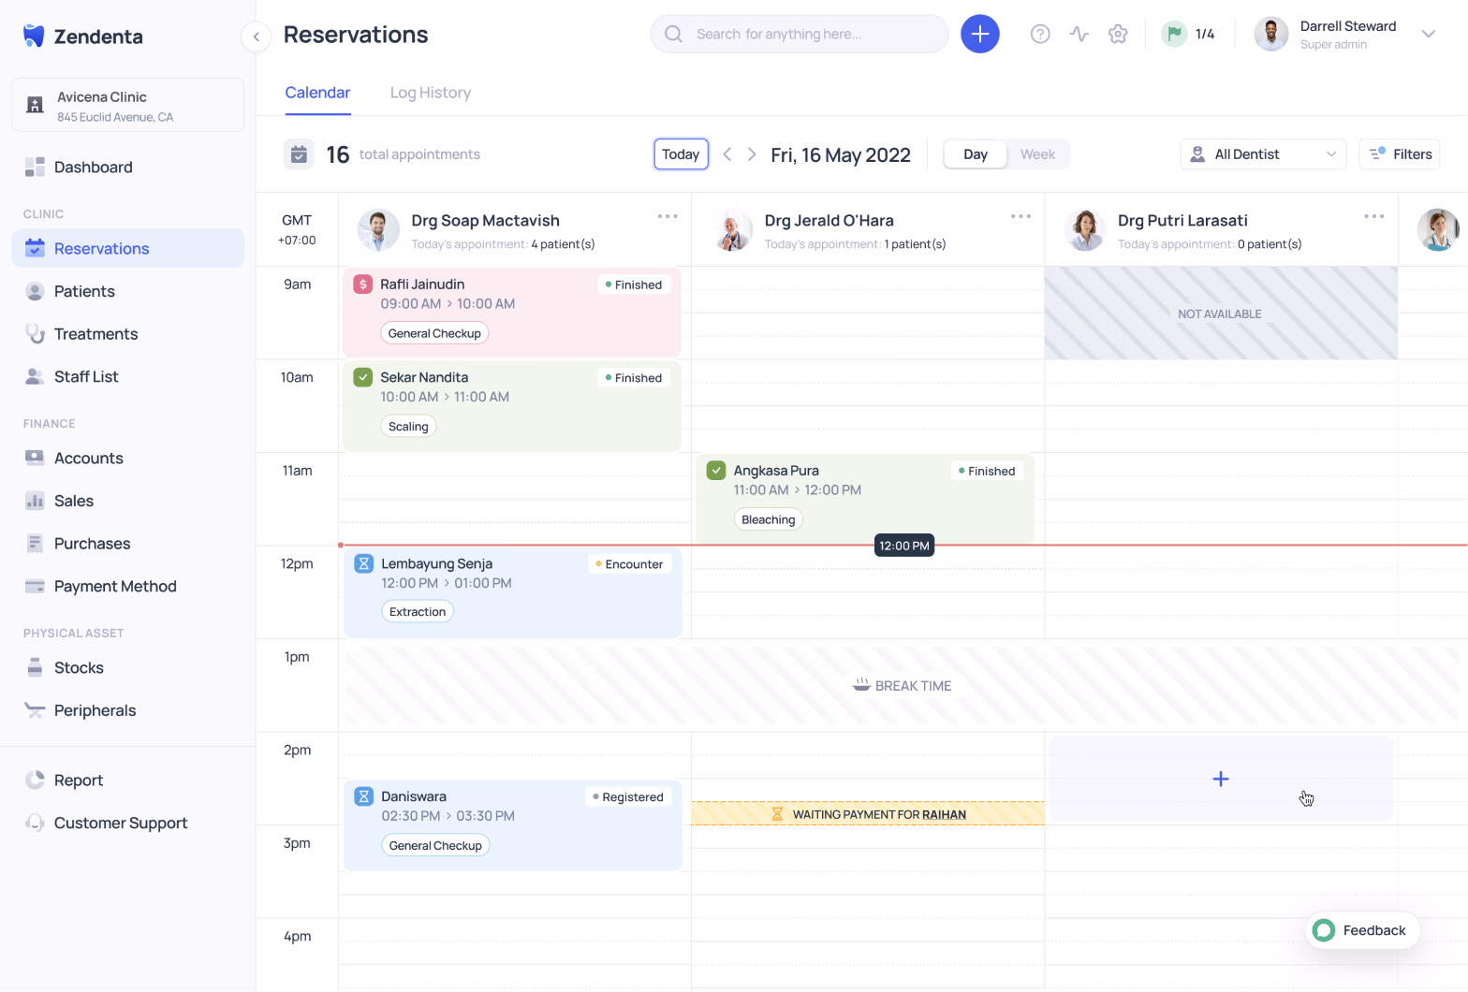Click the Today button

[x=681, y=154]
